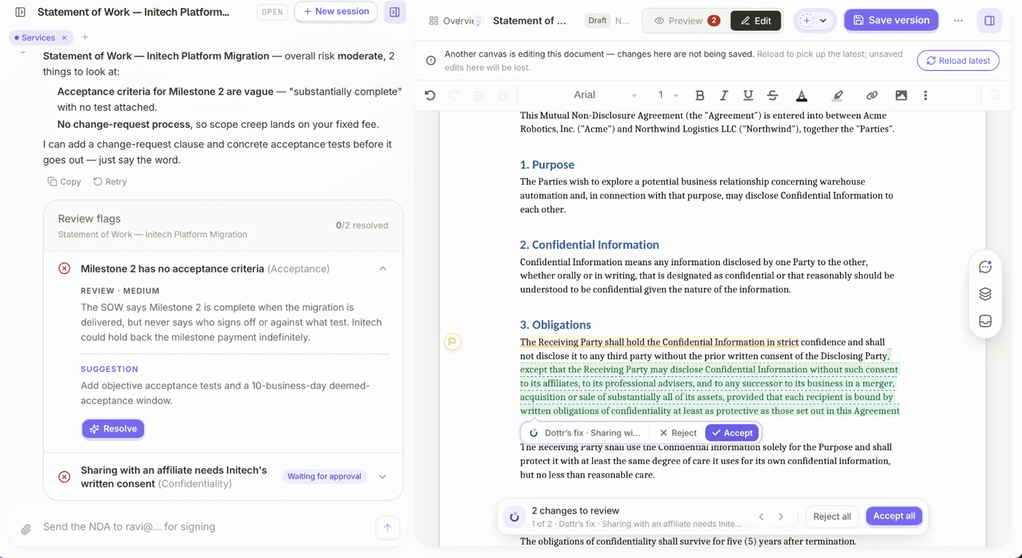Apply italic formatting
Screen dimensions: 1022x558
click(723, 95)
